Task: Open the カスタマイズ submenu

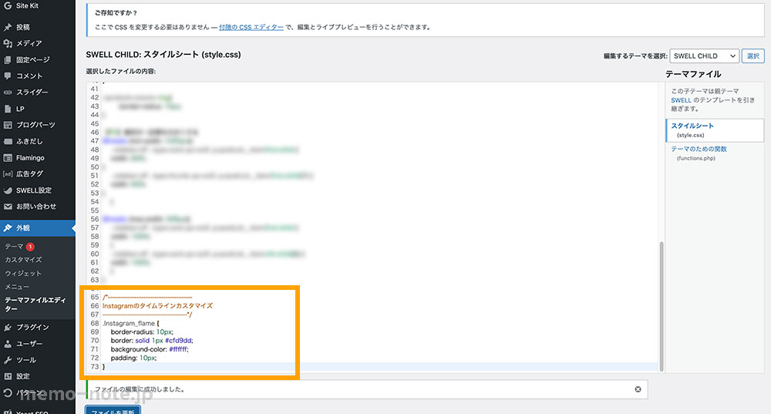Action: (x=23, y=260)
